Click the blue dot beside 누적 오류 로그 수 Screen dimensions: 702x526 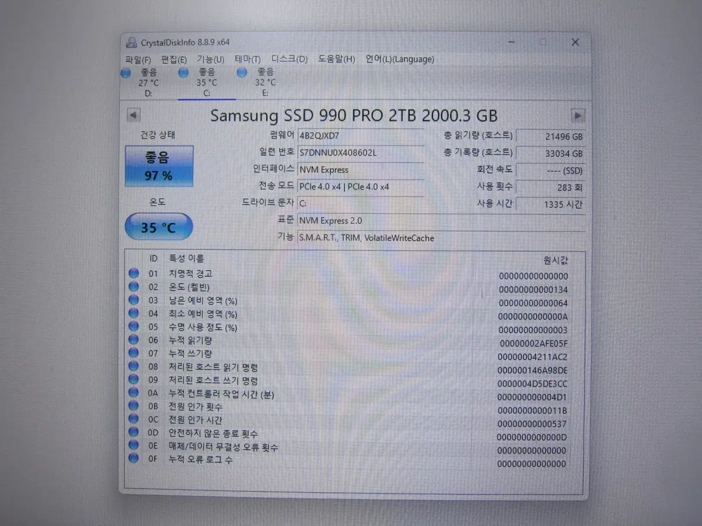tap(134, 459)
